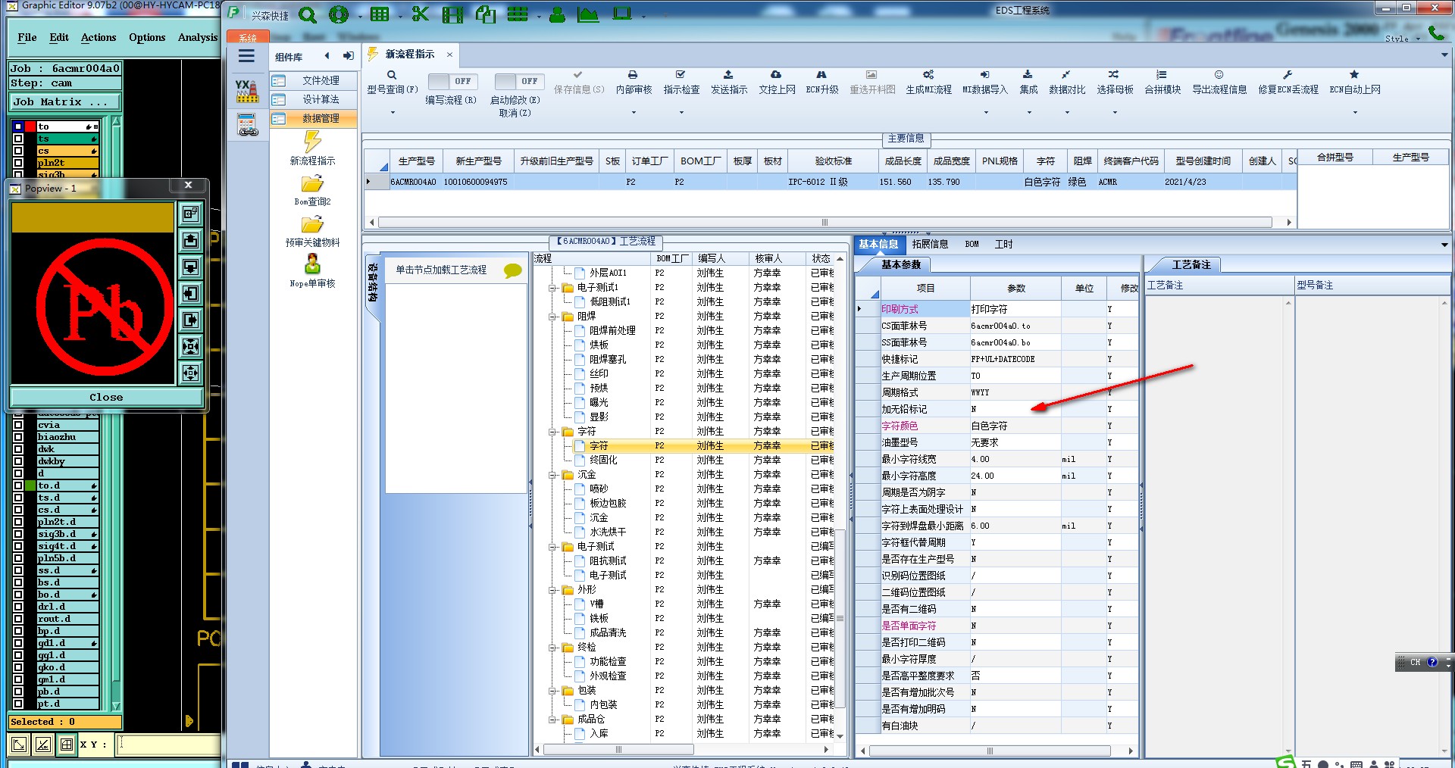Click the green magnifier search icon
The image size is (1455, 768).
pyautogui.click(x=308, y=14)
